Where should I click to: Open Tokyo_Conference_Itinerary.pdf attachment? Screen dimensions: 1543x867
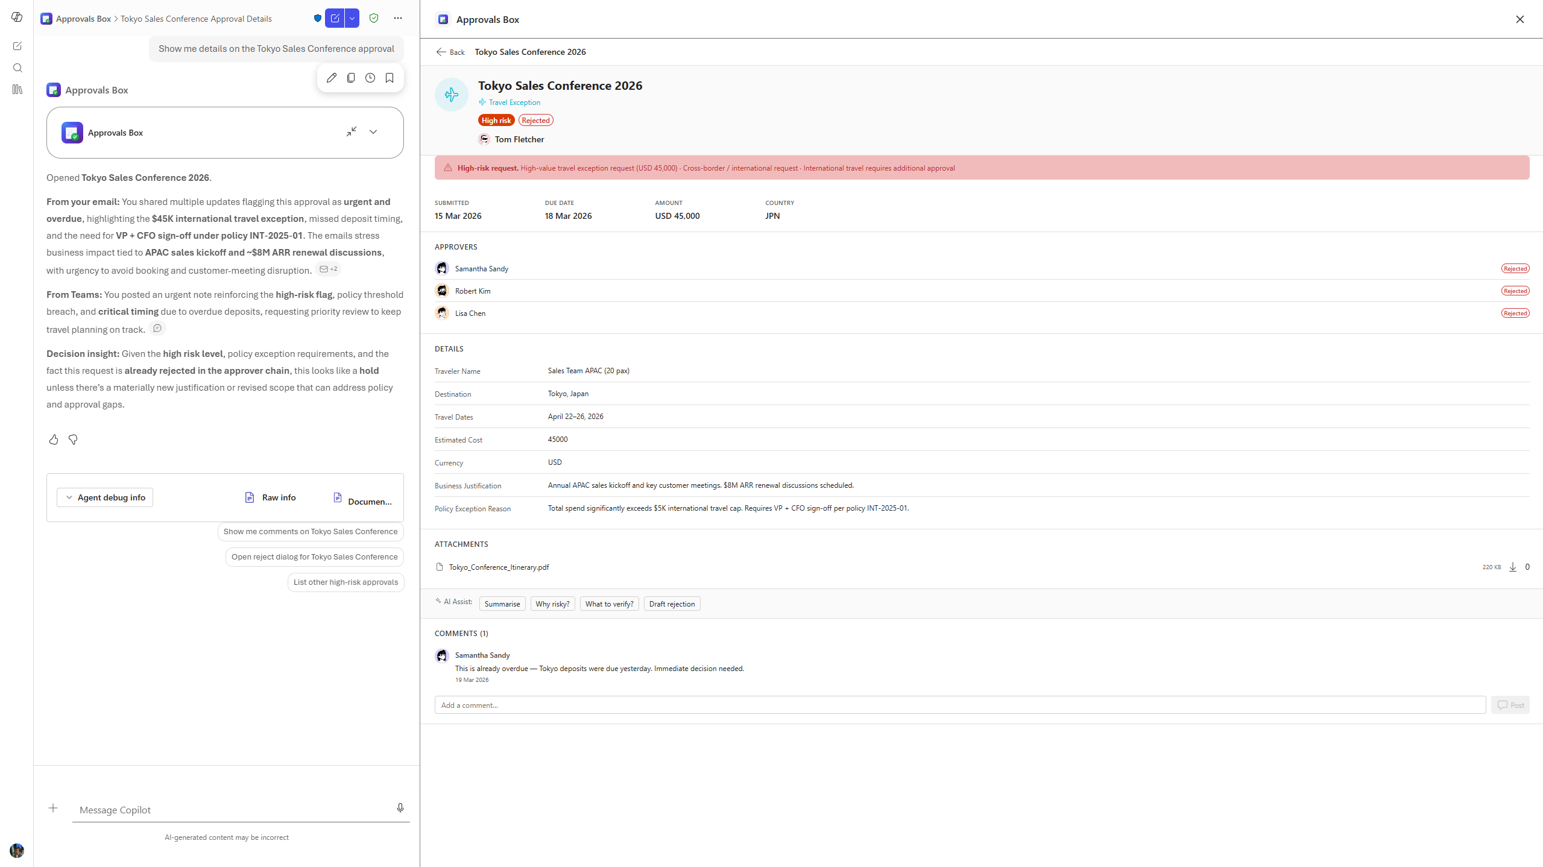499,567
